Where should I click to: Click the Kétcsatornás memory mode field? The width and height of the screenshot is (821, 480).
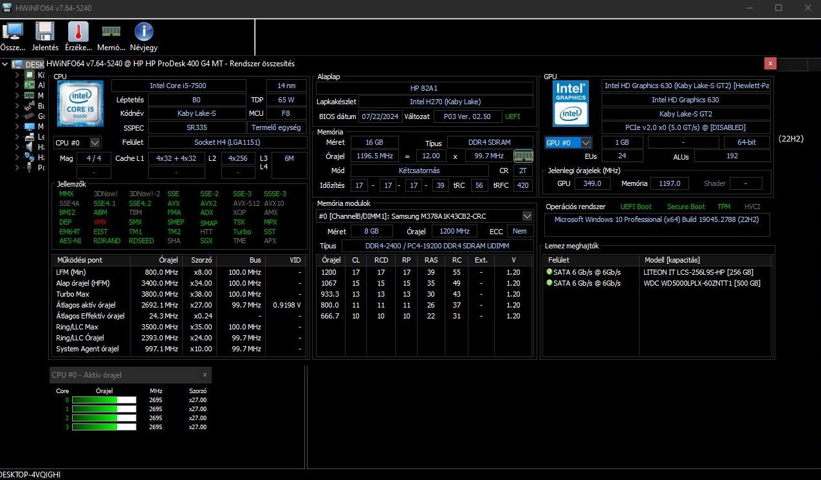coord(420,171)
